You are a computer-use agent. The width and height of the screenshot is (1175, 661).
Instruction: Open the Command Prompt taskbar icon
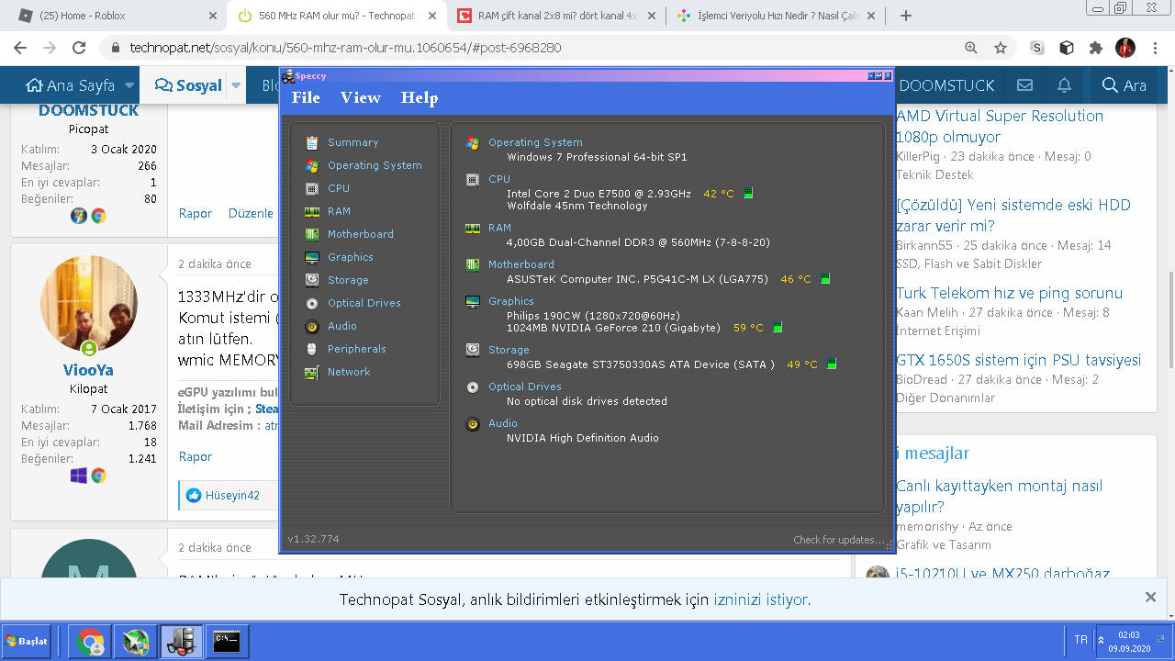pos(226,641)
